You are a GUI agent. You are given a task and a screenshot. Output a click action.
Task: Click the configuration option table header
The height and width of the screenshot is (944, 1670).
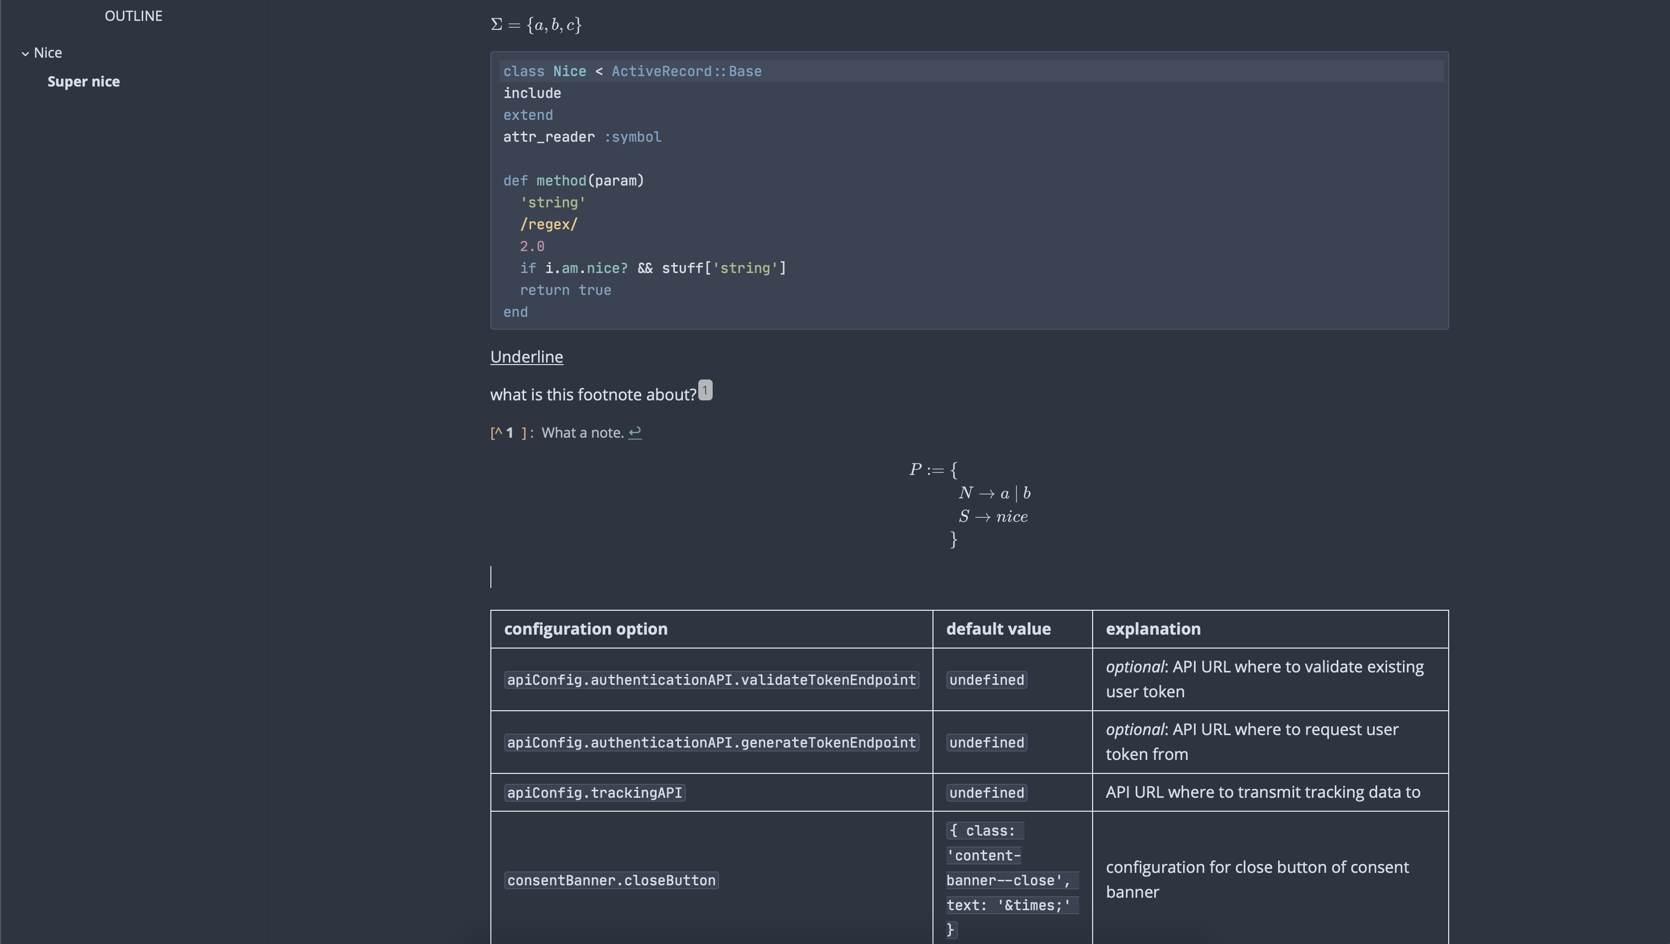click(x=585, y=629)
